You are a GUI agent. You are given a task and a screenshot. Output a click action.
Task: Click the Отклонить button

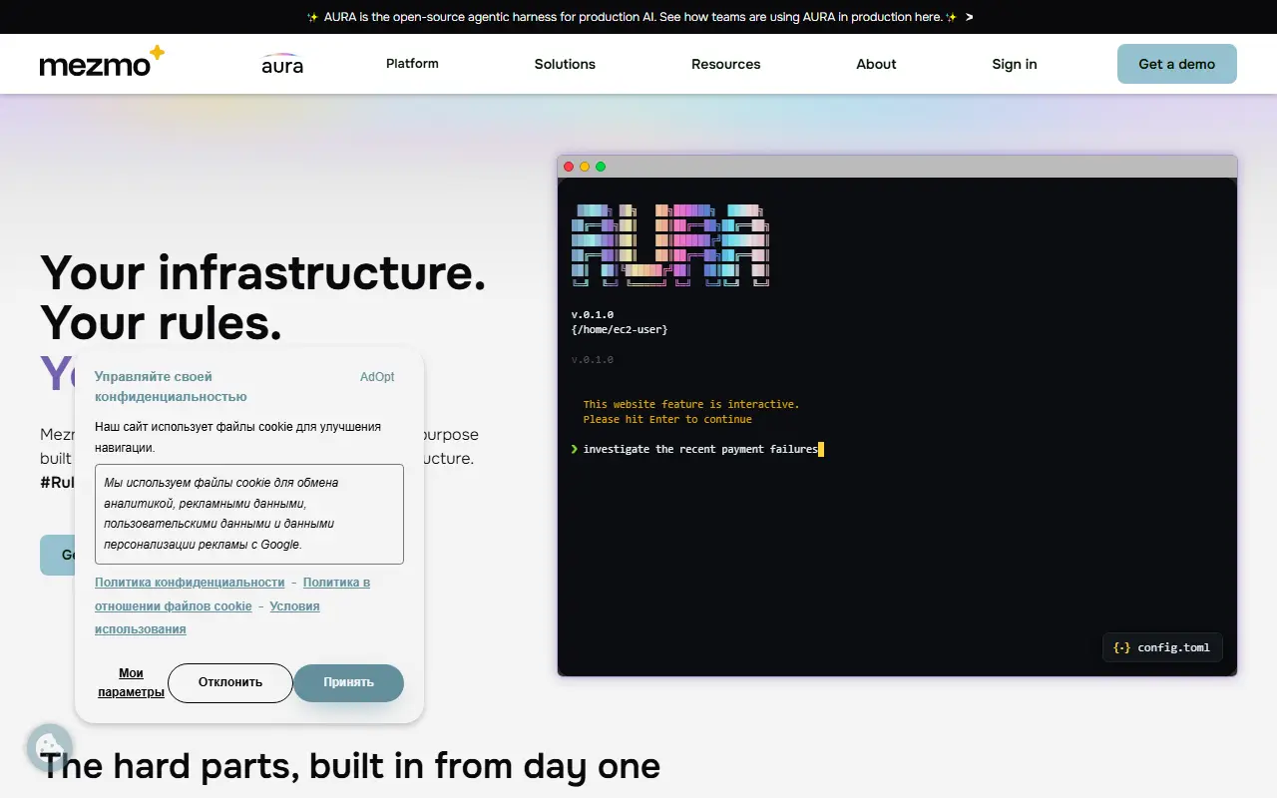click(230, 683)
